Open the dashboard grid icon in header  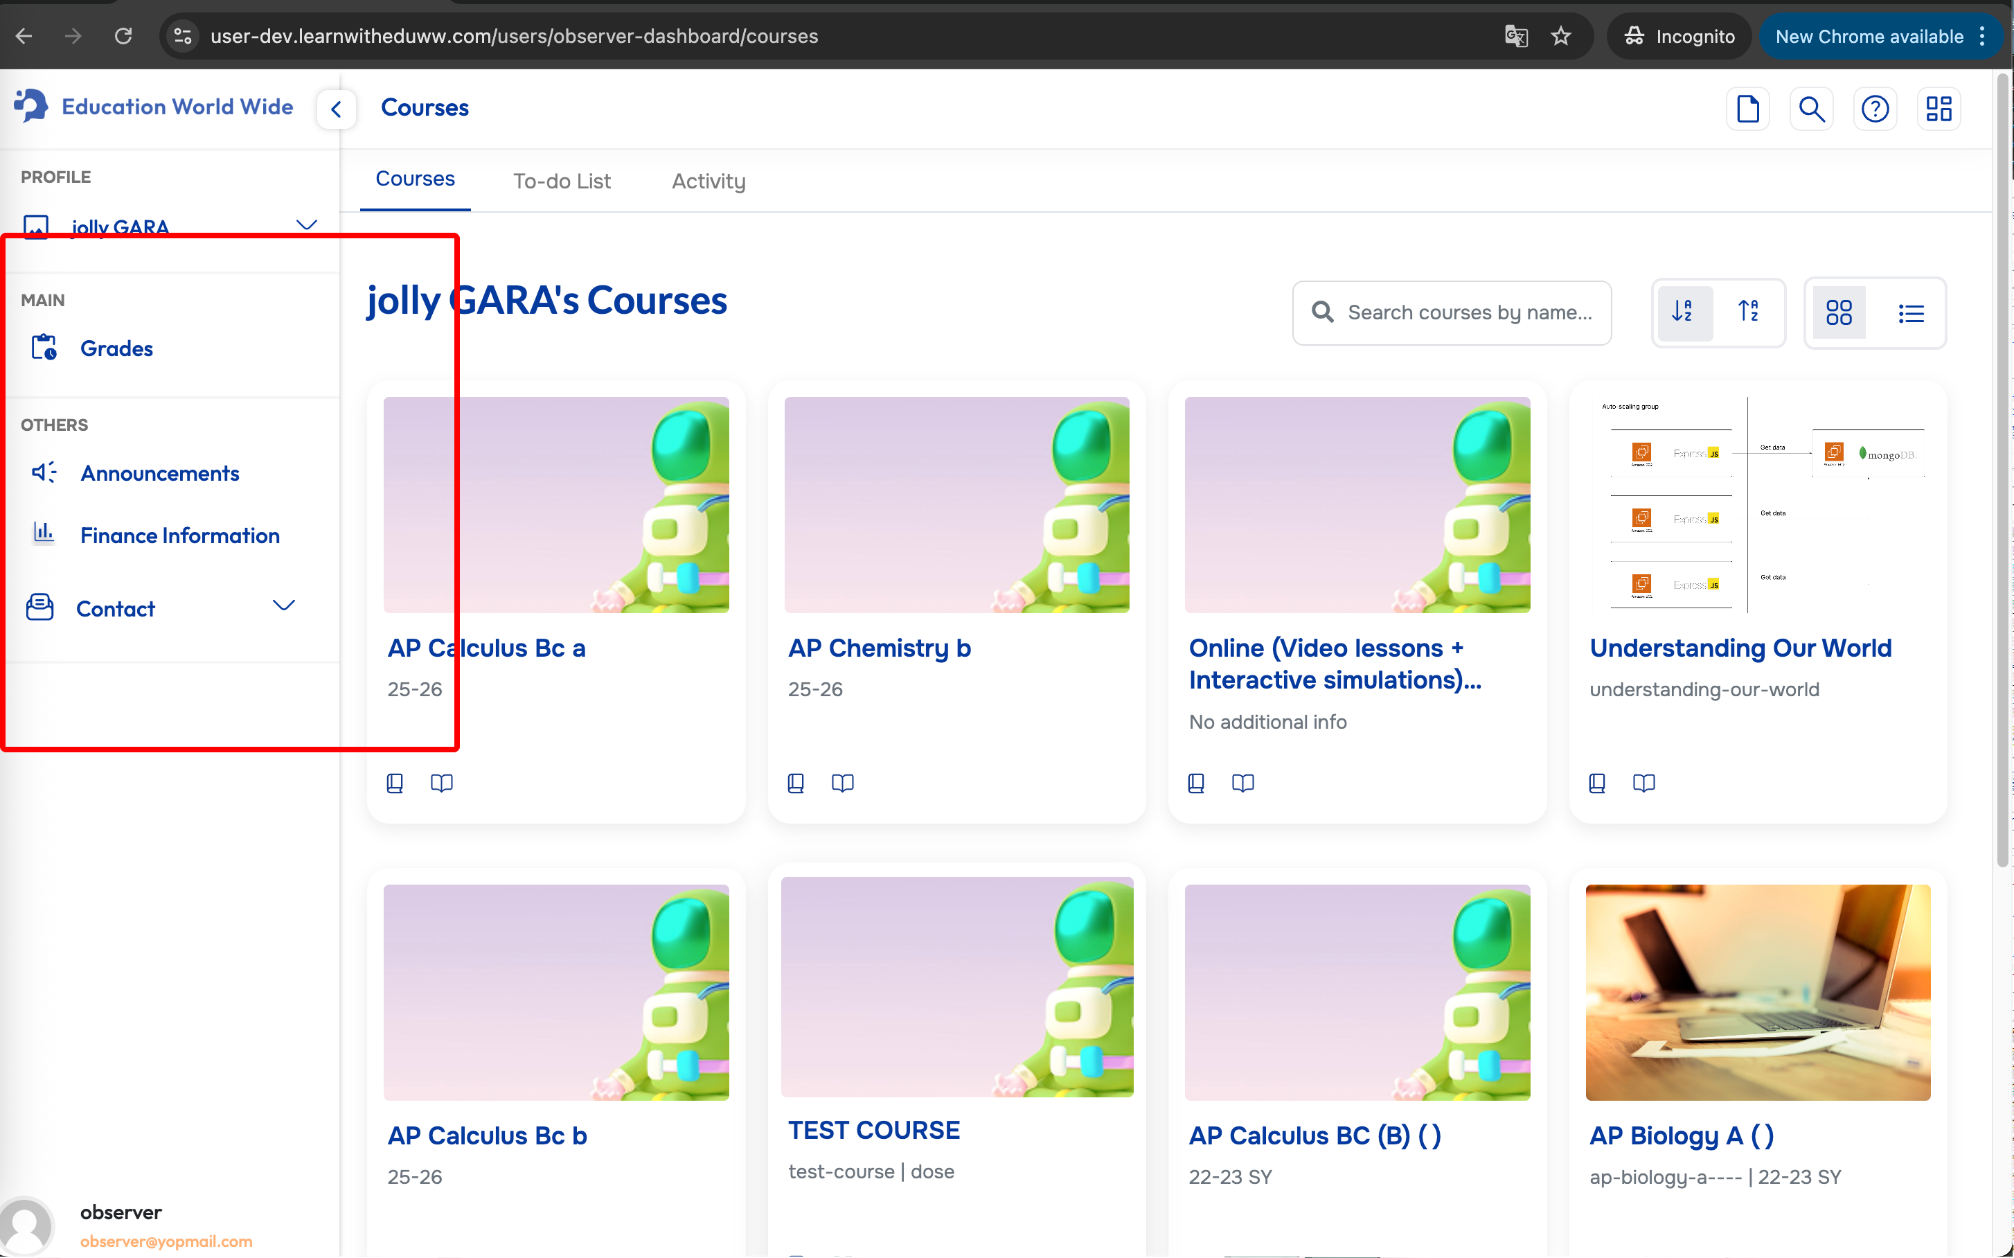pos(1939,109)
